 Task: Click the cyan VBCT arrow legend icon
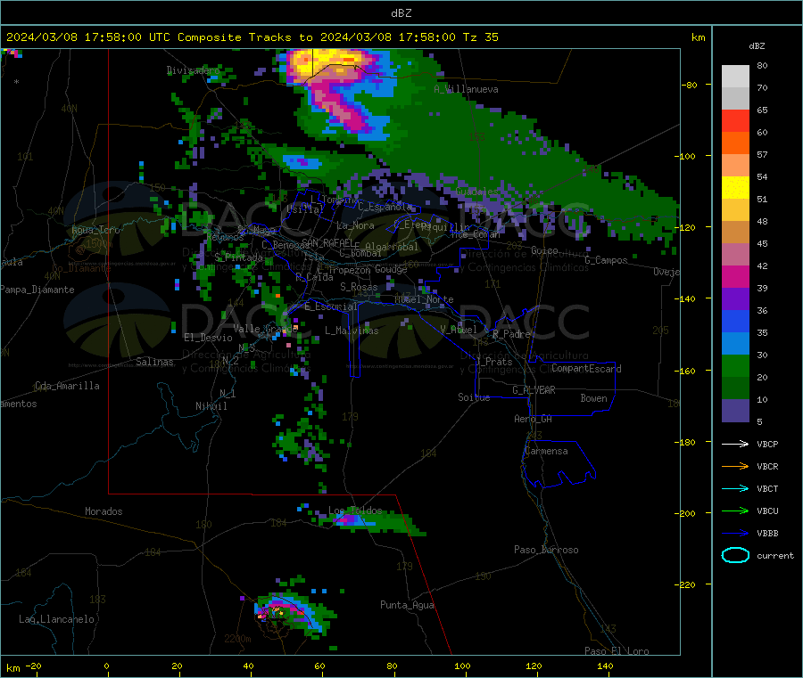click(735, 489)
